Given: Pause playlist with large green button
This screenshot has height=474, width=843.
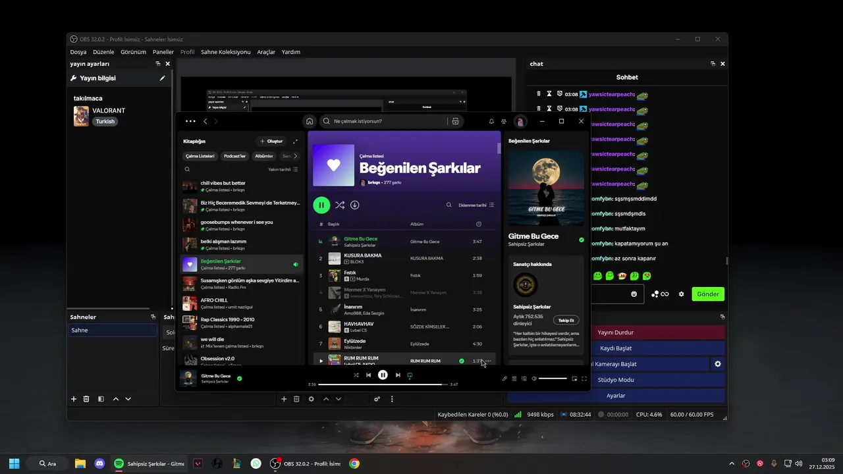Looking at the screenshot, I should (321, 205).
